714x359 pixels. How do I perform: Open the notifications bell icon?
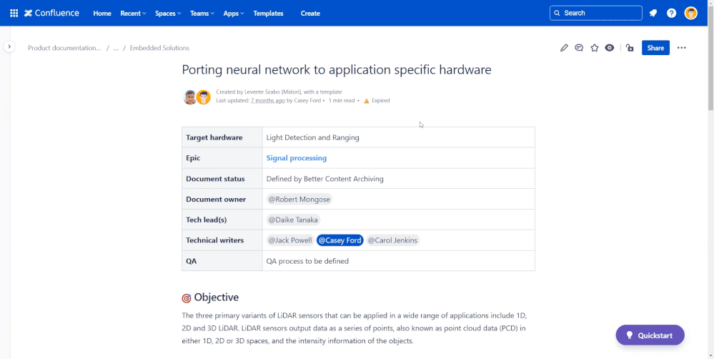(653, 13)
